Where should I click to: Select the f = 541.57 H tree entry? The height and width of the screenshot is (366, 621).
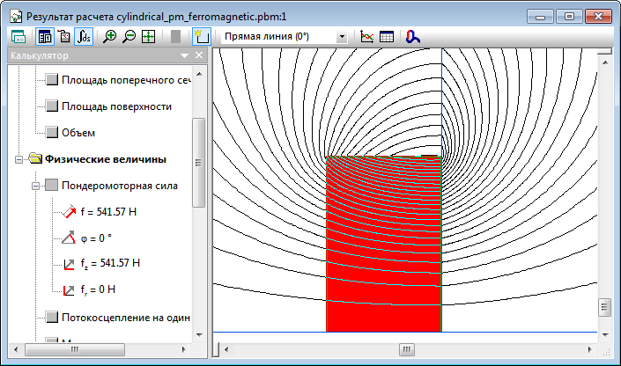coord(109,212)
